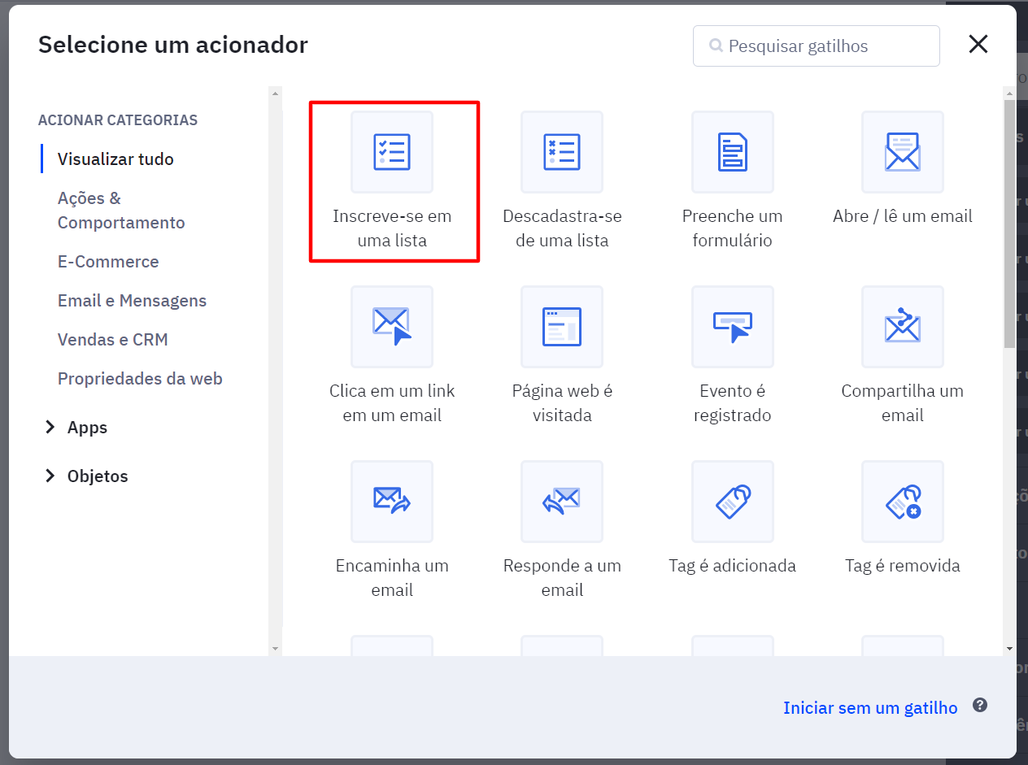The height and width of the screenshot is (765, 1028).
Task: Choose the 'Descadastra-se de uma lista' trigger icon
Action: point(562,152)
